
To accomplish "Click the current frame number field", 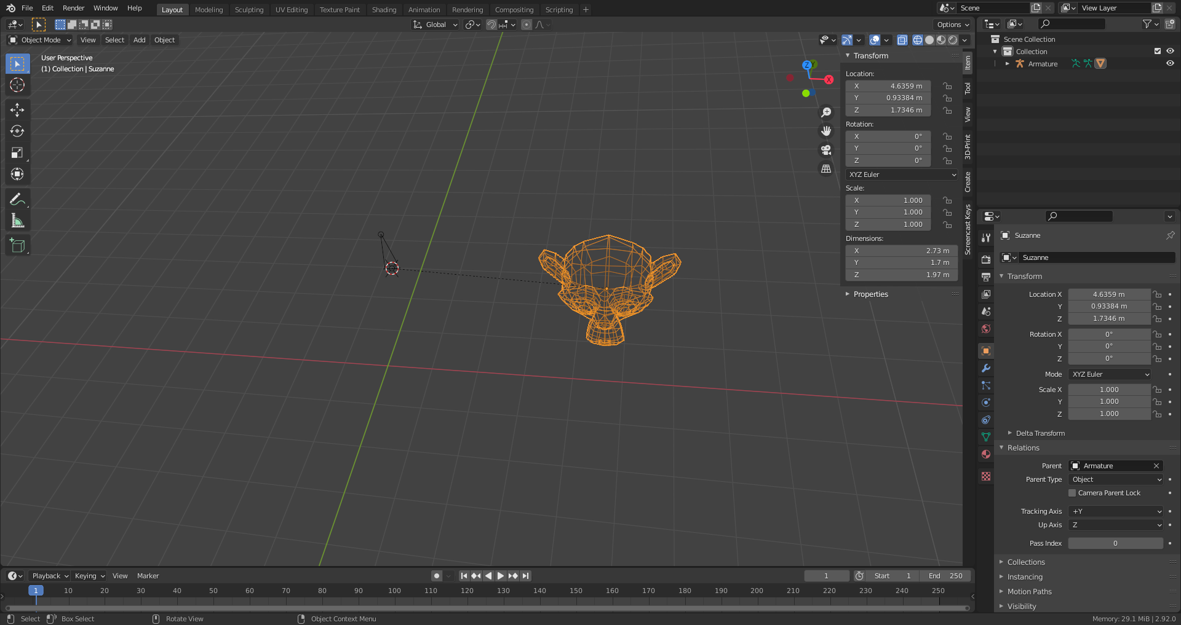I will [x=827, y=576].
